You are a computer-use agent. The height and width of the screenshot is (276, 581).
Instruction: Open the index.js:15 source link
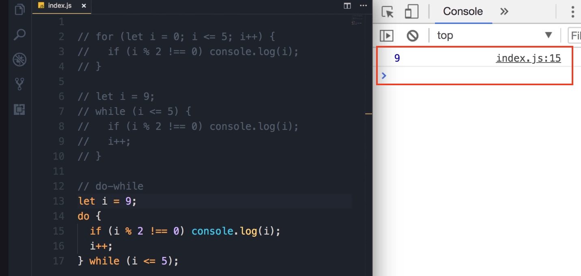pos(528,58)
